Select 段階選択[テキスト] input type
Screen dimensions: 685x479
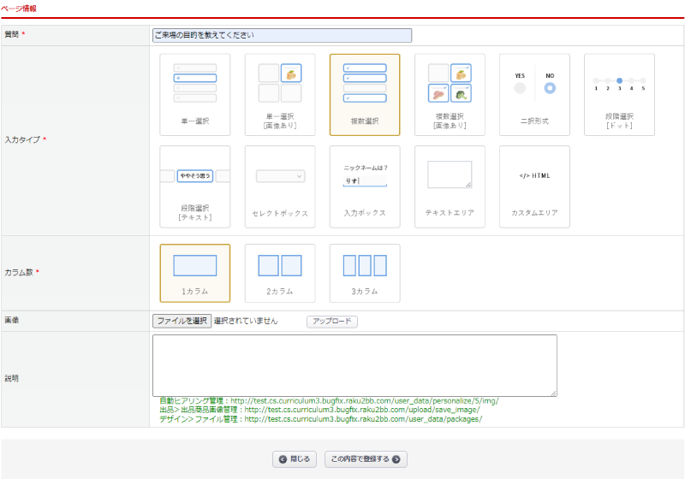[194, 186]
